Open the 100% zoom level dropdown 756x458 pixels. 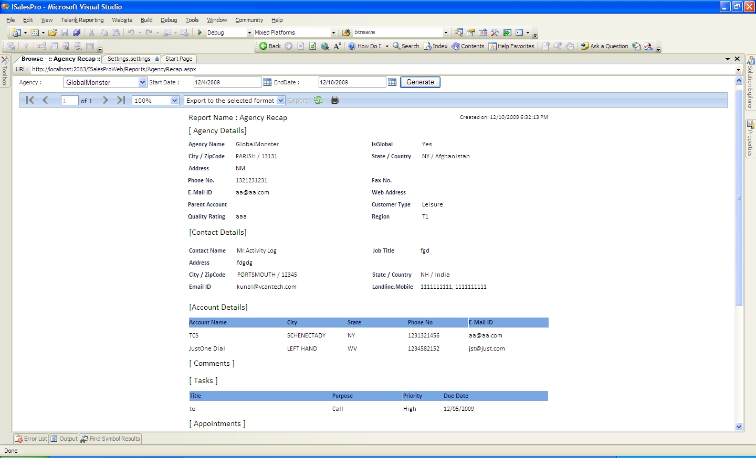point(174,101)
